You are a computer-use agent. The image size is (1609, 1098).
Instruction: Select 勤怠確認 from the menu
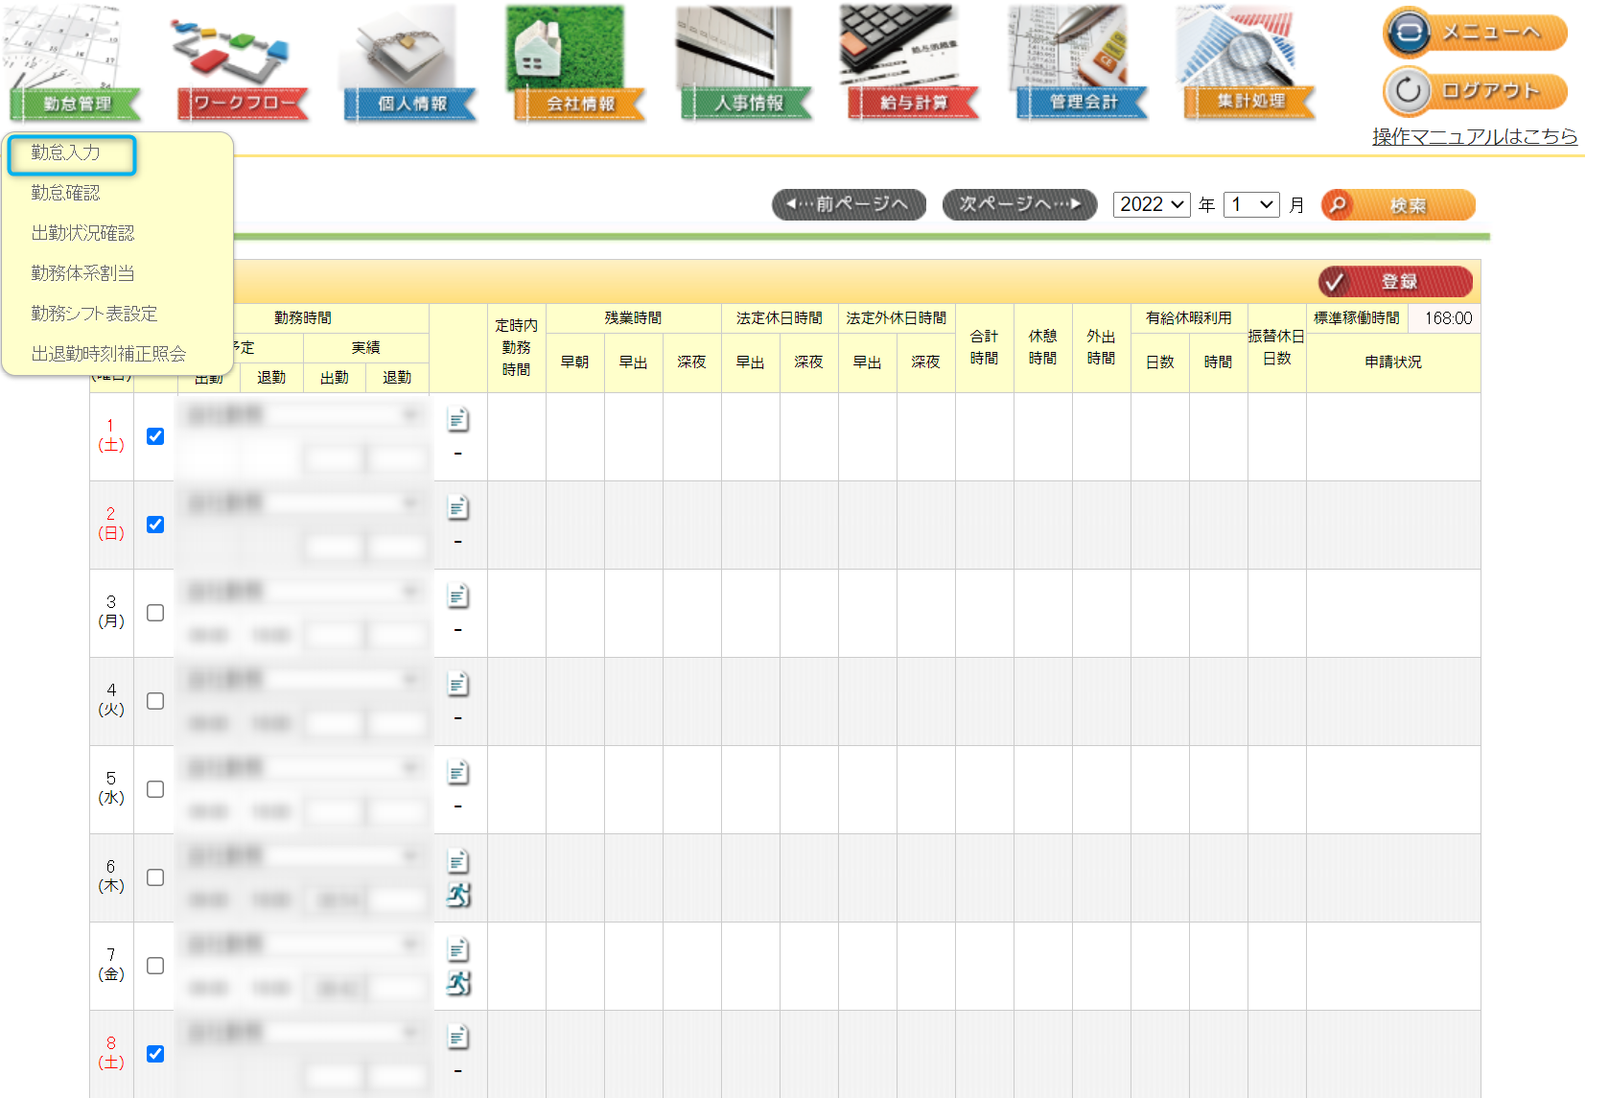click(65, 193)
